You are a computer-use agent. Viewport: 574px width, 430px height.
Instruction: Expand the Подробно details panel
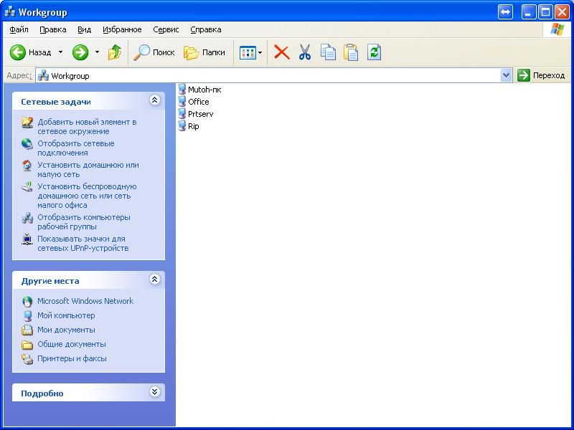click(154, 392)
